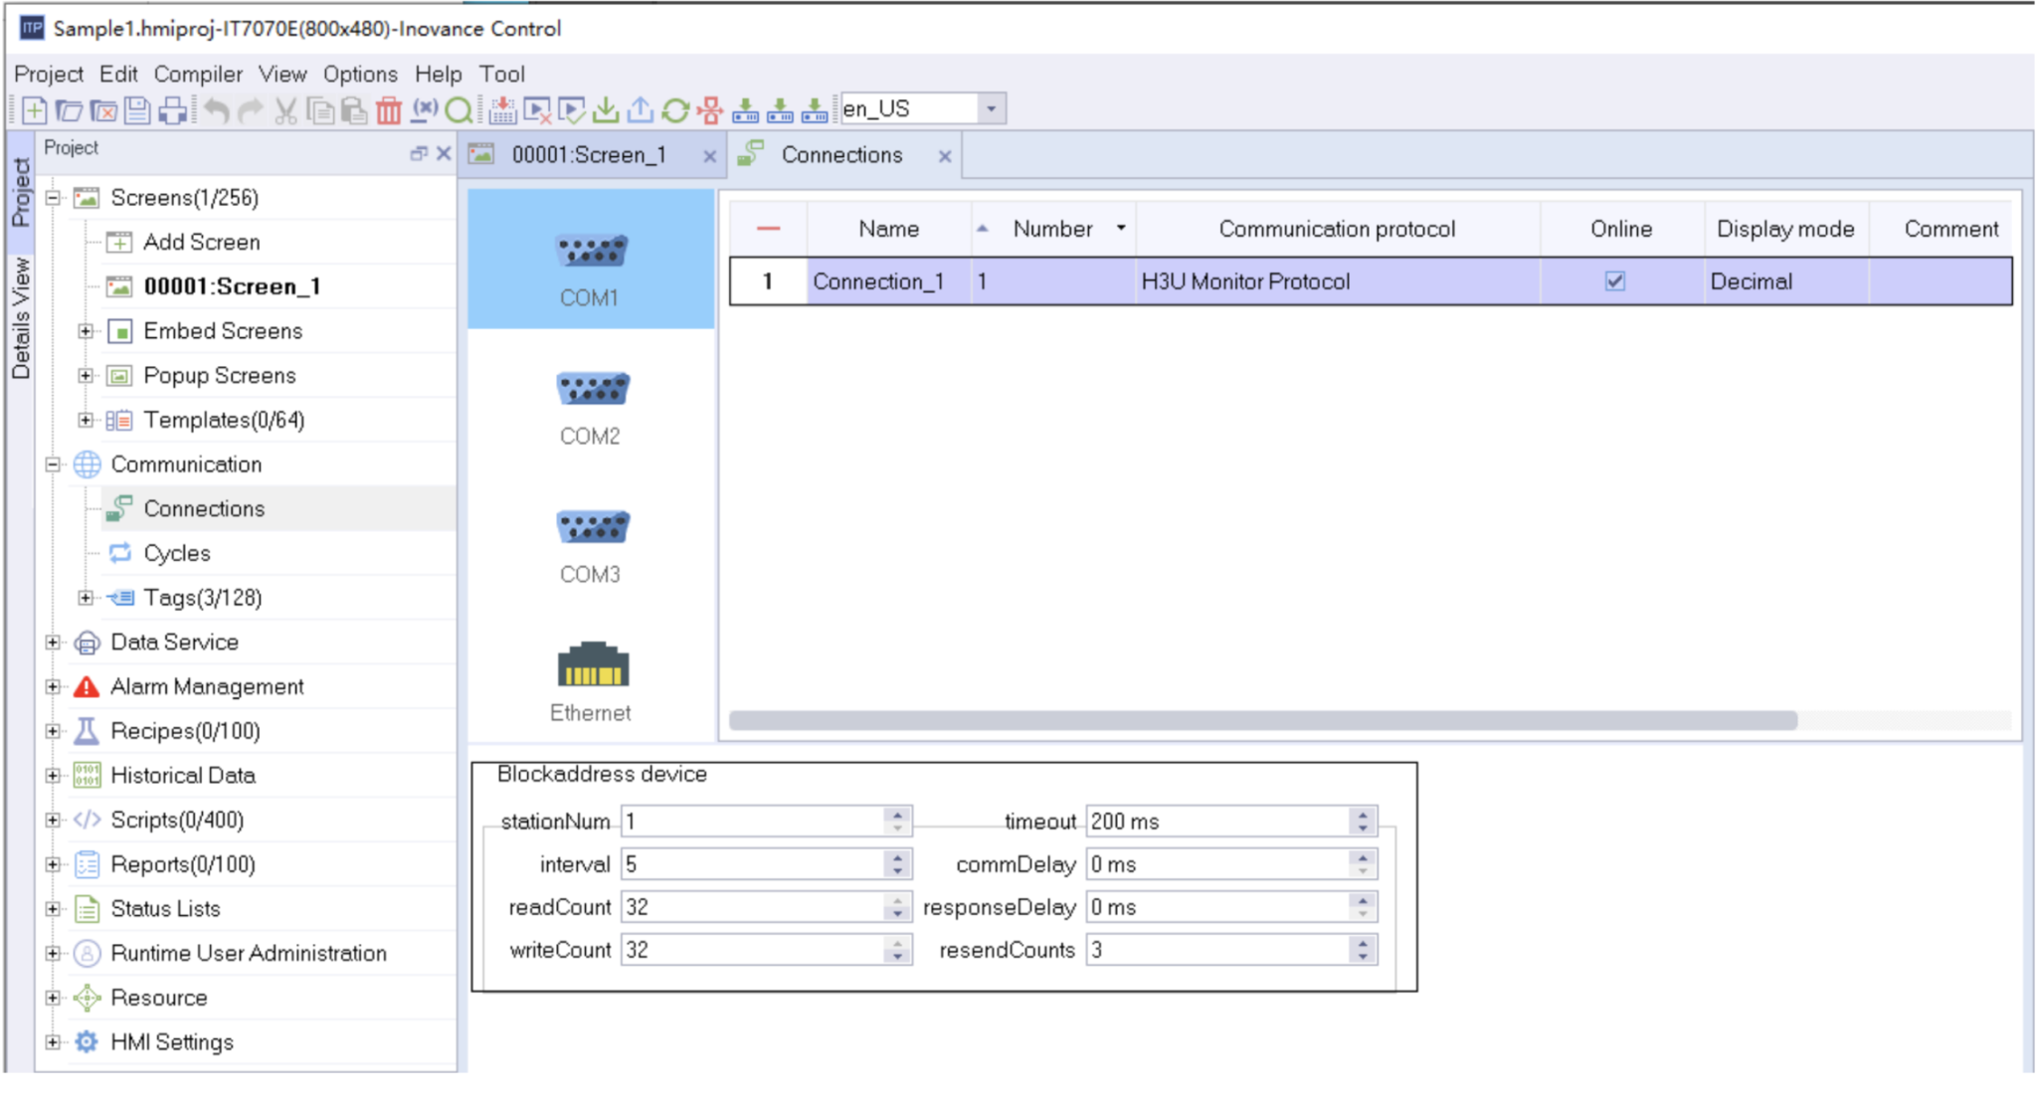2037x1109 pixels.
Task: Click the horizontal scrollbar of connections table
Action: (x=1263, y=720)
